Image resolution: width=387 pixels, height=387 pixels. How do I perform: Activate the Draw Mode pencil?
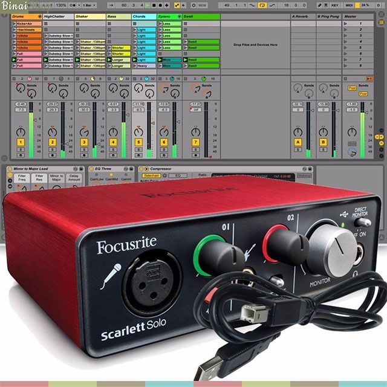click(319, 5)
